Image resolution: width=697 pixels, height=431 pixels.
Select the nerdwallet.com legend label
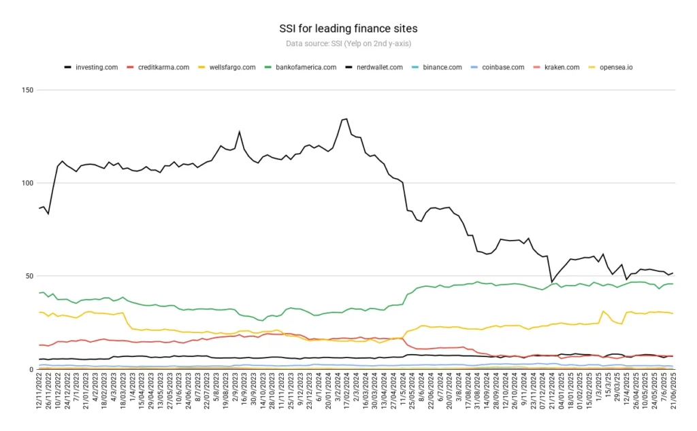click(380, 67)
